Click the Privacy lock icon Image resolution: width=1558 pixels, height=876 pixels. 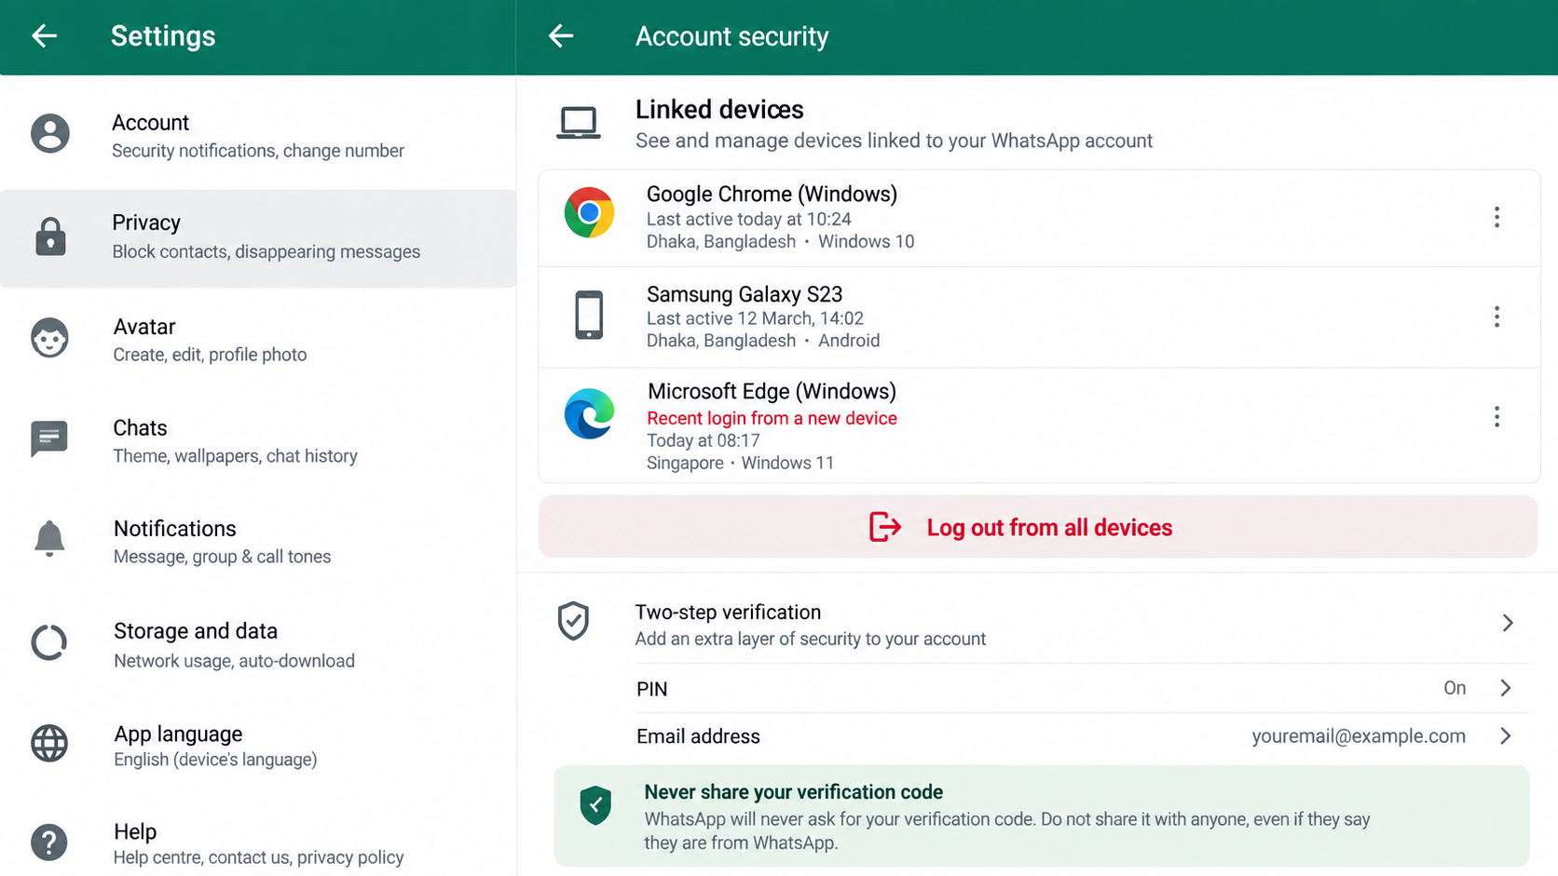coord(50,236)
